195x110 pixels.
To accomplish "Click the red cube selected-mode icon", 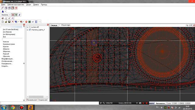I will [16, 8].
